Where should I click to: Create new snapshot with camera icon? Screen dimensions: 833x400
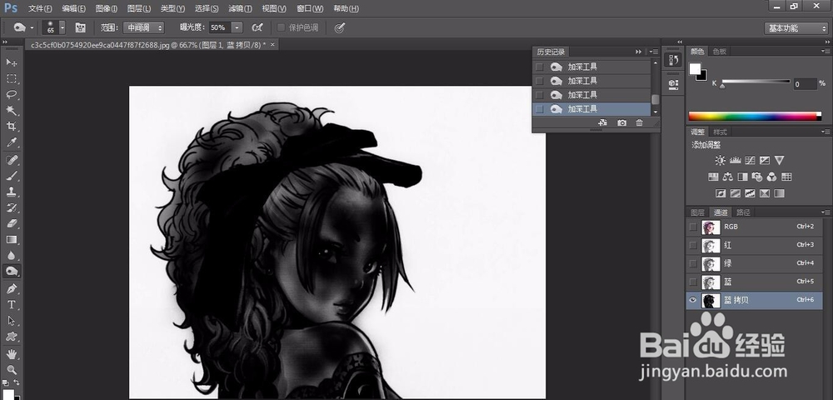point(621,122)
